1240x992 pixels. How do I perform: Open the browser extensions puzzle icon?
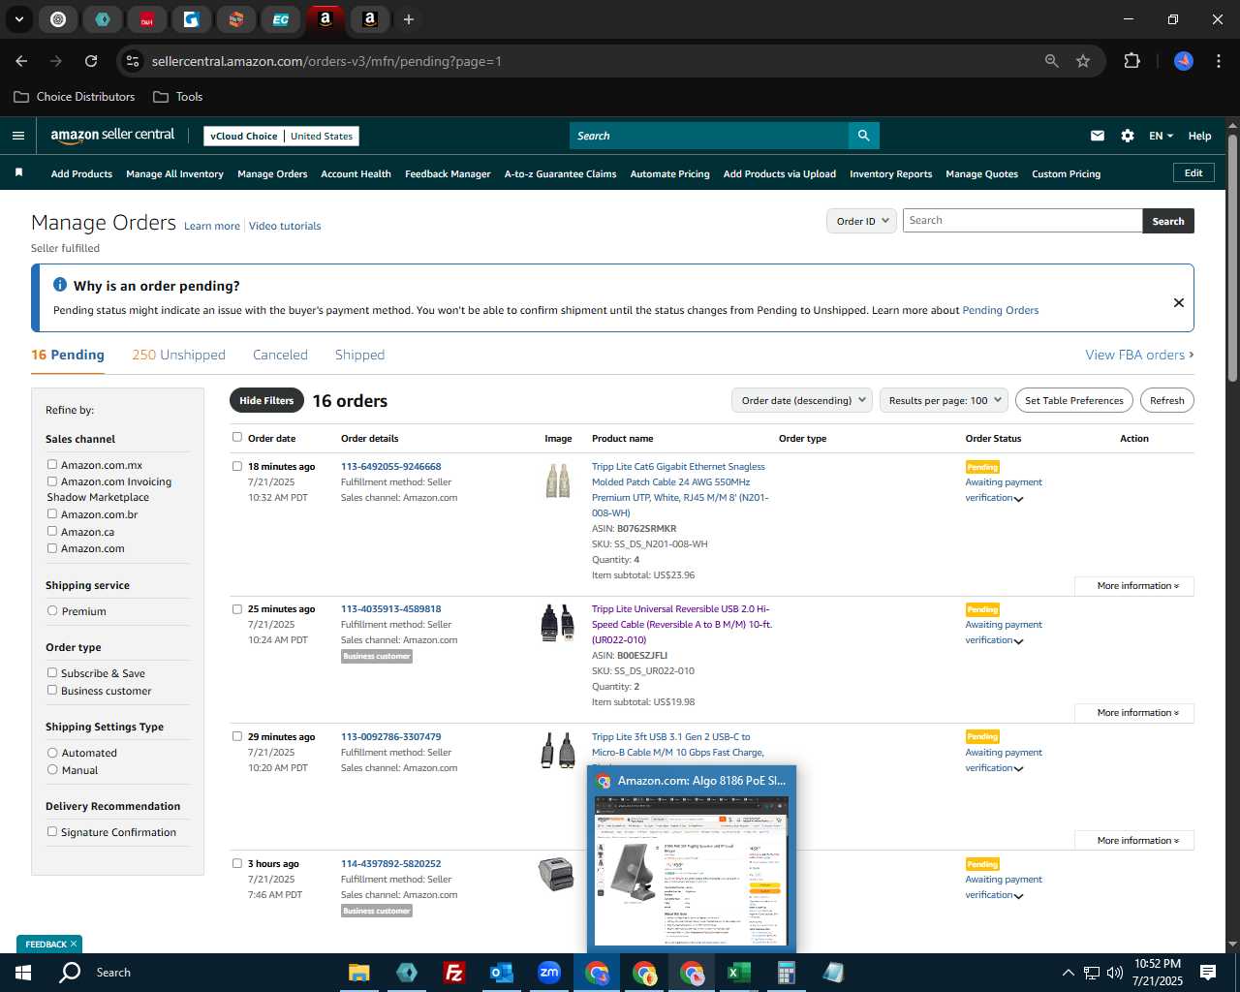pyautogui.click(x=1131, y=61)
